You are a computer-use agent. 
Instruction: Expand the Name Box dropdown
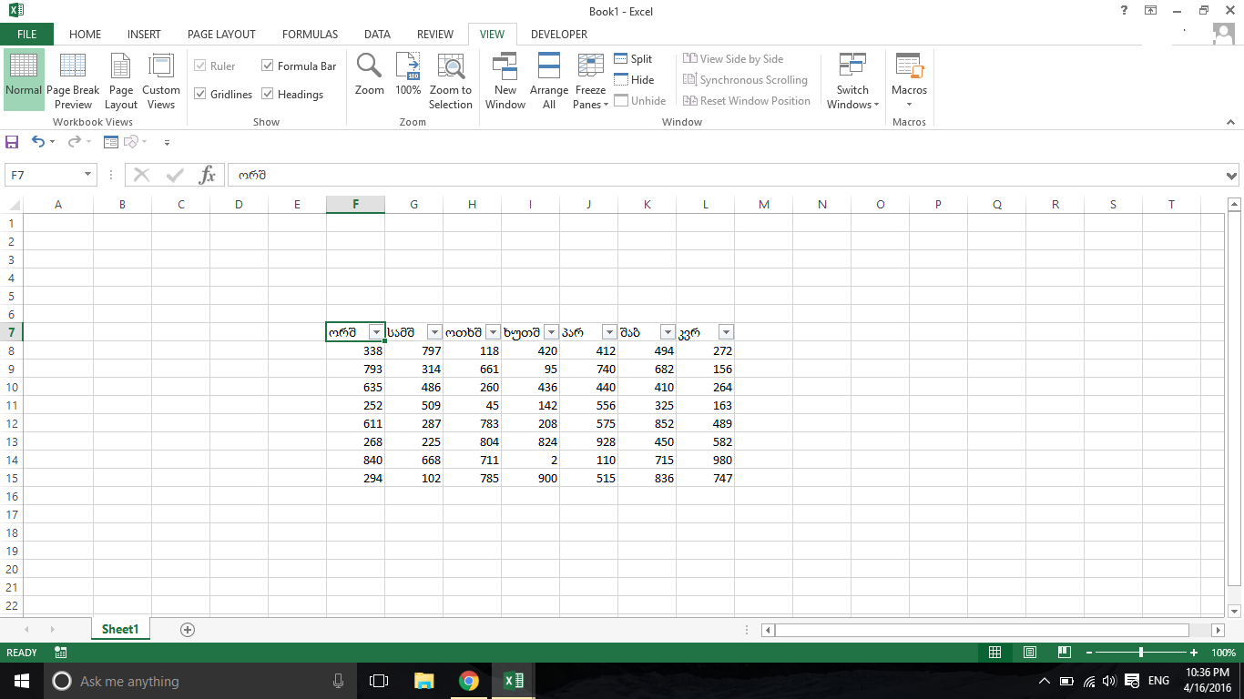88,175
